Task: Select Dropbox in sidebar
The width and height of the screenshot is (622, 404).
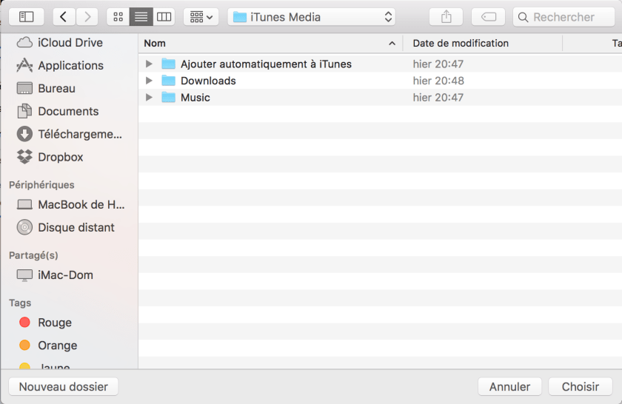Action: 60,157
